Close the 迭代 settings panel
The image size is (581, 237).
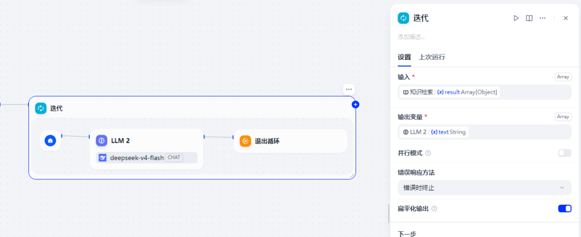pyautogui.click(x=566, y=18)
